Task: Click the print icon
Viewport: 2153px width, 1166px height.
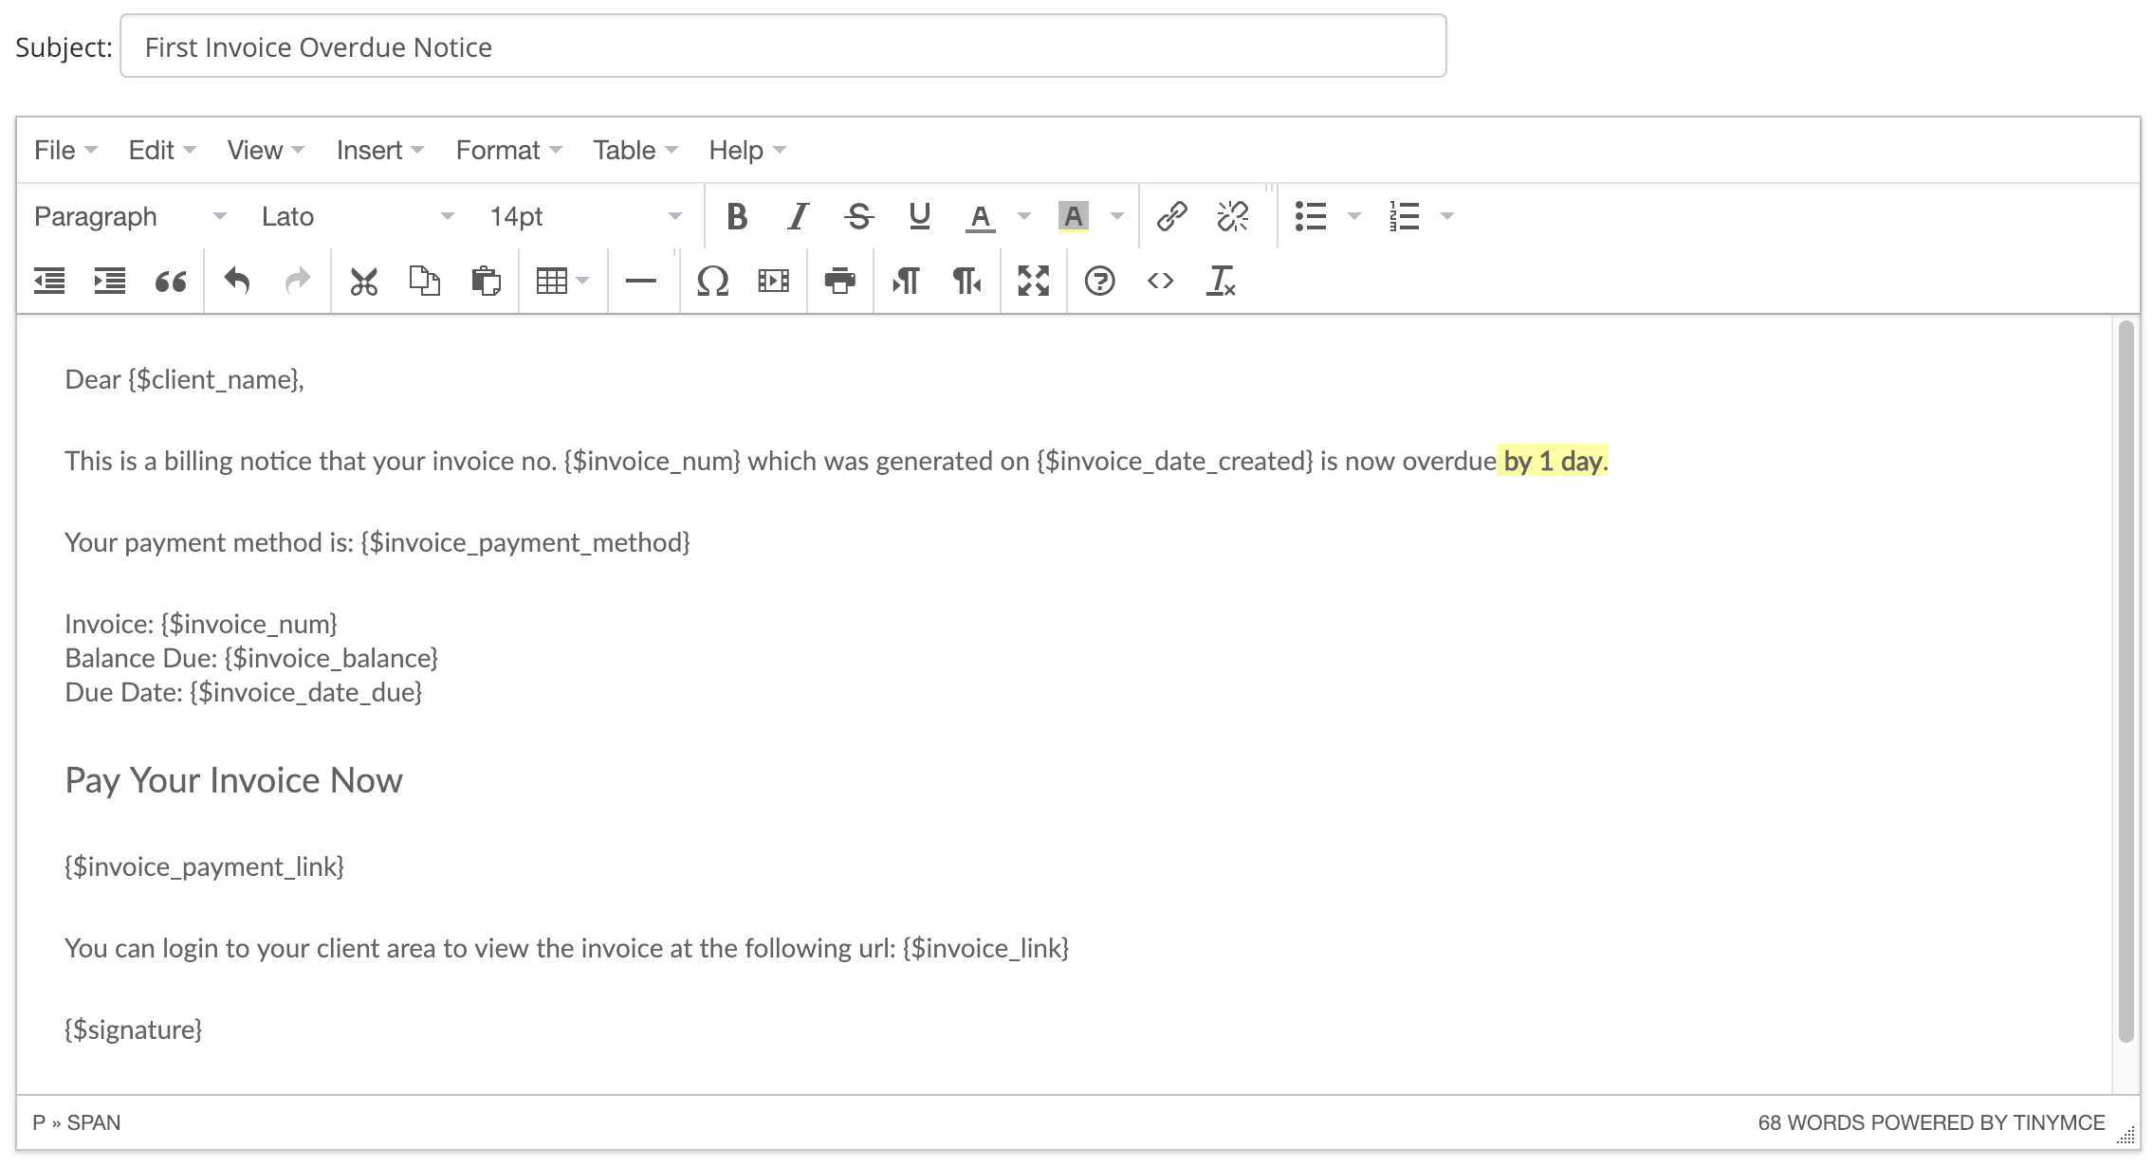Action: (839, 281)
